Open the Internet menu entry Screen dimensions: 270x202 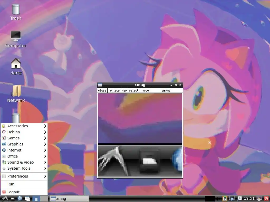24,150
